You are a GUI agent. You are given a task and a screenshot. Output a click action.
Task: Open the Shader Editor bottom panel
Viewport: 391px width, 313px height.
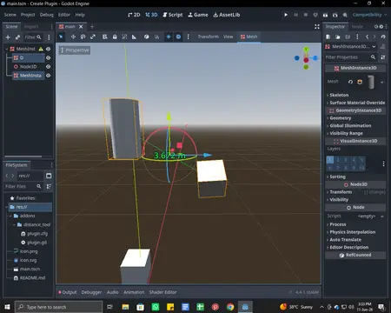point(162,292)
